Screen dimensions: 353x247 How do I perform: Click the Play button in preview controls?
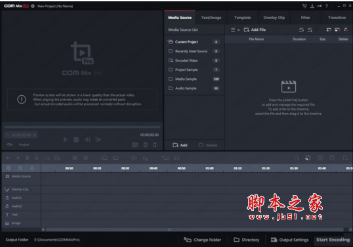(x=66, y=140)
